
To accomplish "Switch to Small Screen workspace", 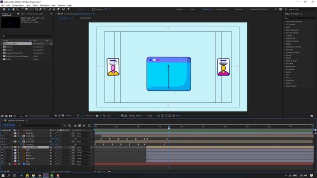I will (222, 9).
